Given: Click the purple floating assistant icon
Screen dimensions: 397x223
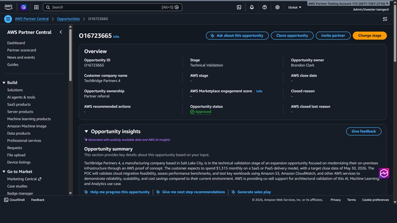Looking at the screenshot, I should pyautogui.click(x=384, y=173).
